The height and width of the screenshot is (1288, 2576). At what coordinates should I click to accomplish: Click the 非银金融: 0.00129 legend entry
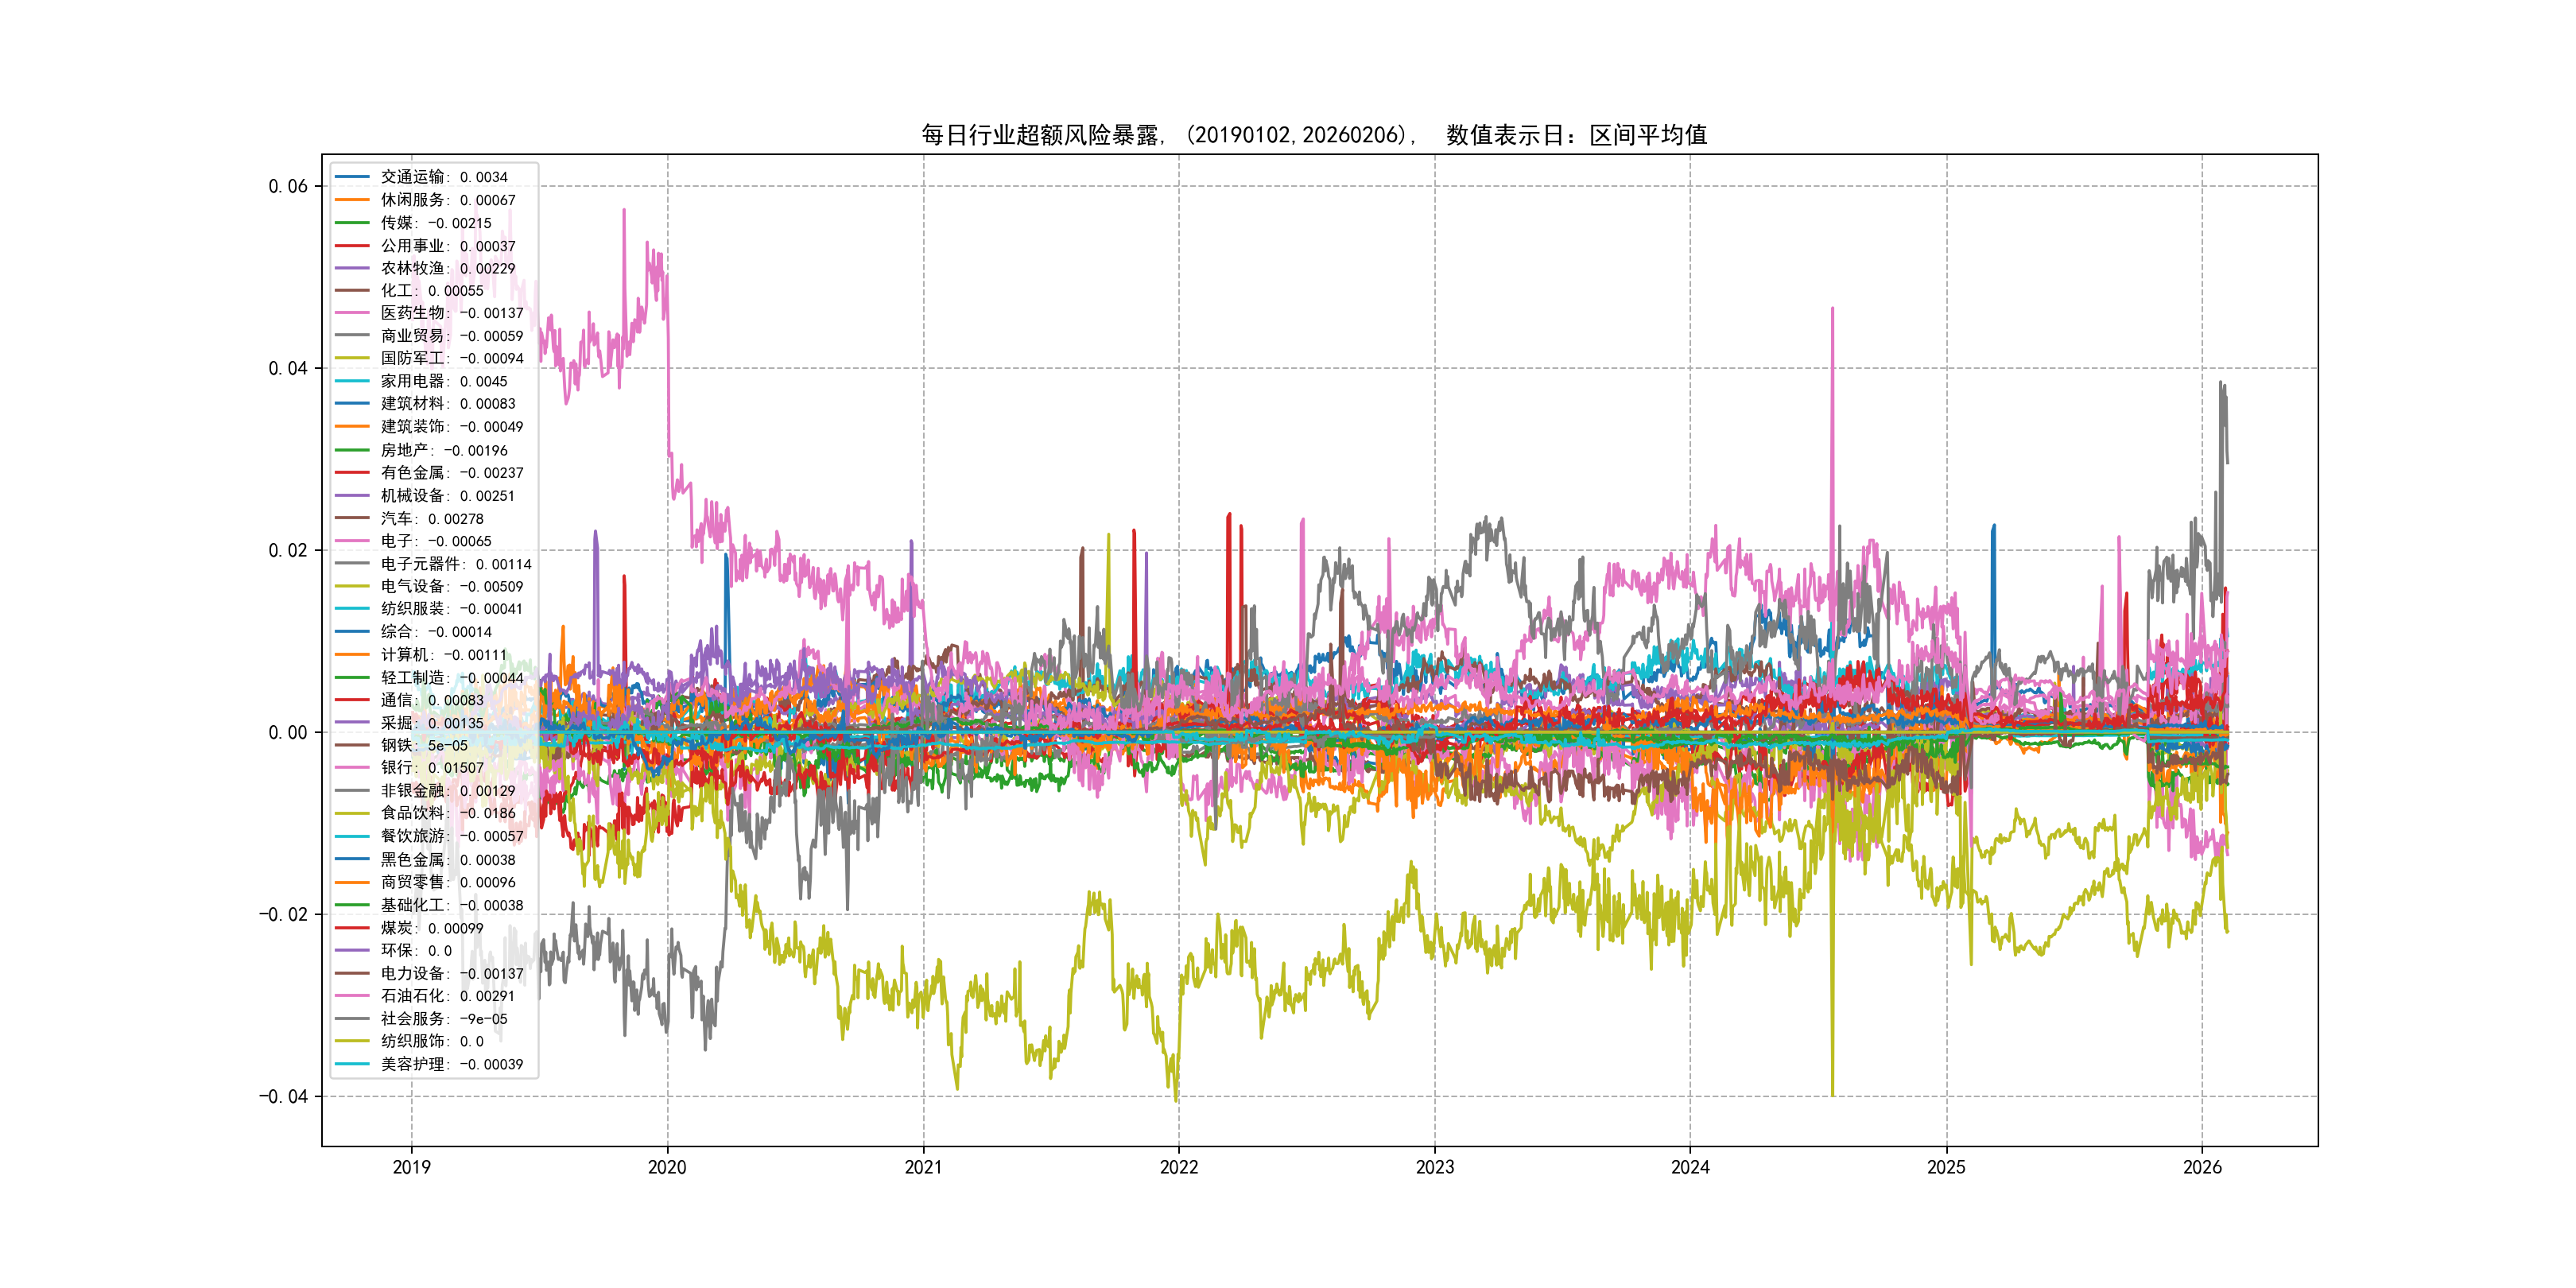click(x=447, y=791)
